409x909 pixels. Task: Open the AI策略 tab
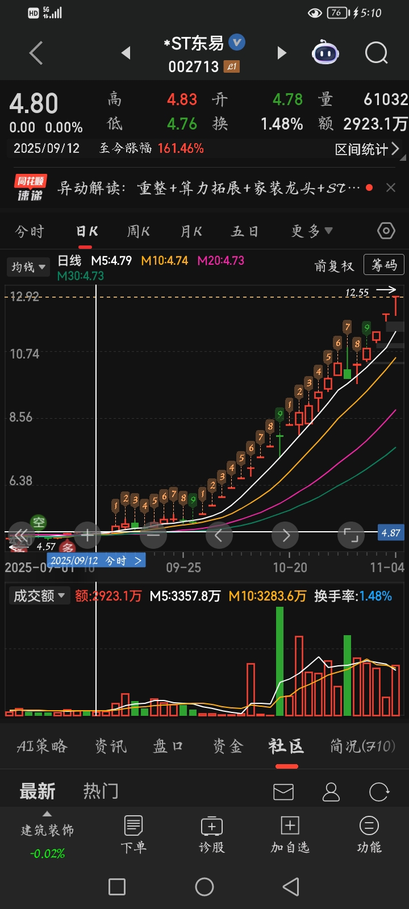(42, 746)
